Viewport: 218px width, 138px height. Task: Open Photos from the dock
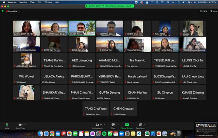[69, 134]
